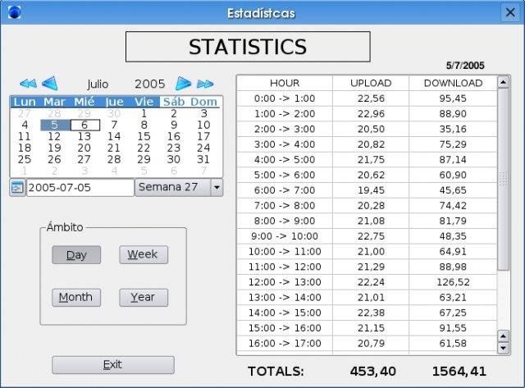Click the DOWNLOAD column header
Viewport: 525px width, 388px height.
point(453,83)
